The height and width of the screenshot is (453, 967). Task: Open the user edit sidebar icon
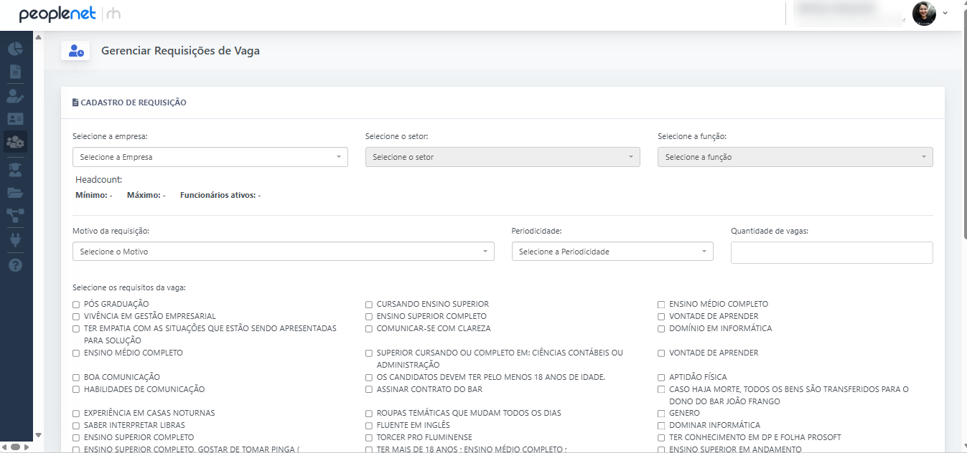pyautogui.click(x=15, y=95)
